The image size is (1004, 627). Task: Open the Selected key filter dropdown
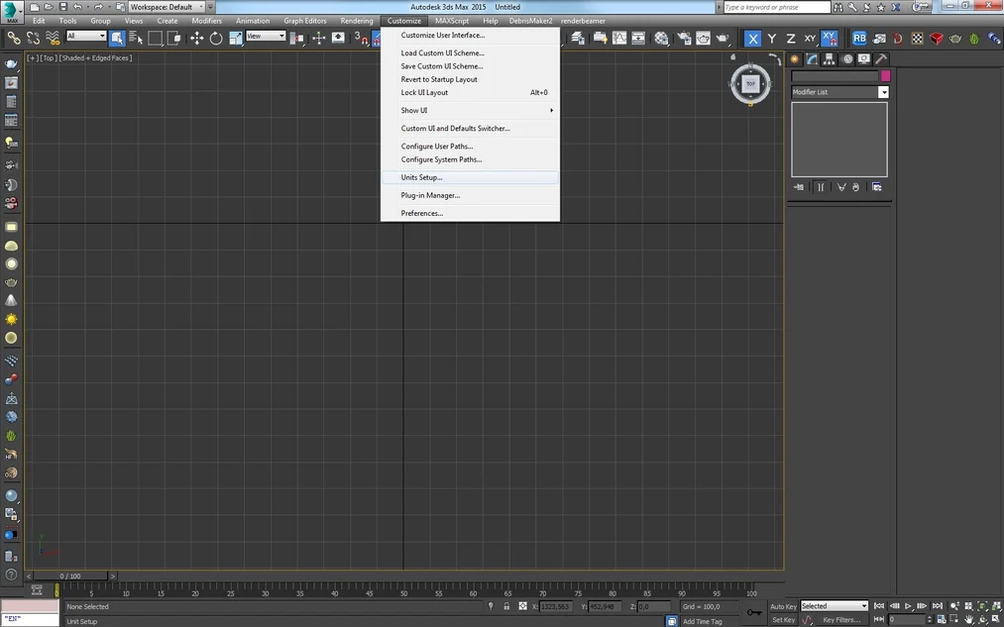pos(834,606)
